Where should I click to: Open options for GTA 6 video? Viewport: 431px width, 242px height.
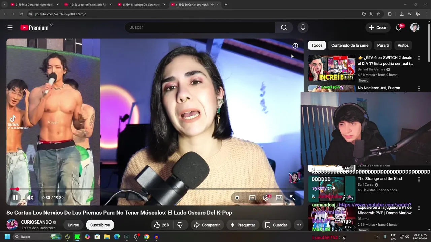click(x=419, y=58)
